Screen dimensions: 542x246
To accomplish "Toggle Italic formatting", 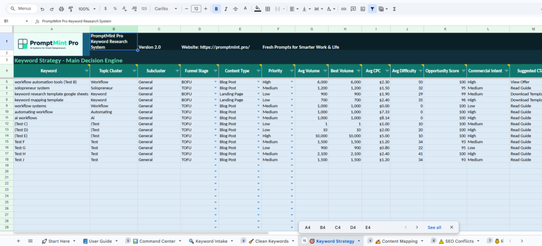I will pyautogui.click(x=226, y=8).
